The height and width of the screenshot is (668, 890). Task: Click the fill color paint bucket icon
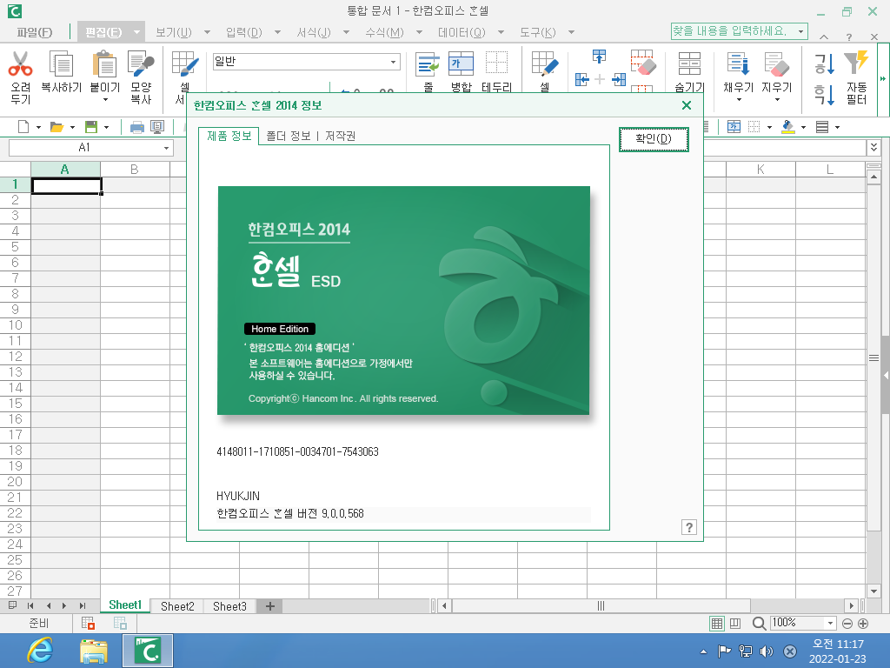787,127
